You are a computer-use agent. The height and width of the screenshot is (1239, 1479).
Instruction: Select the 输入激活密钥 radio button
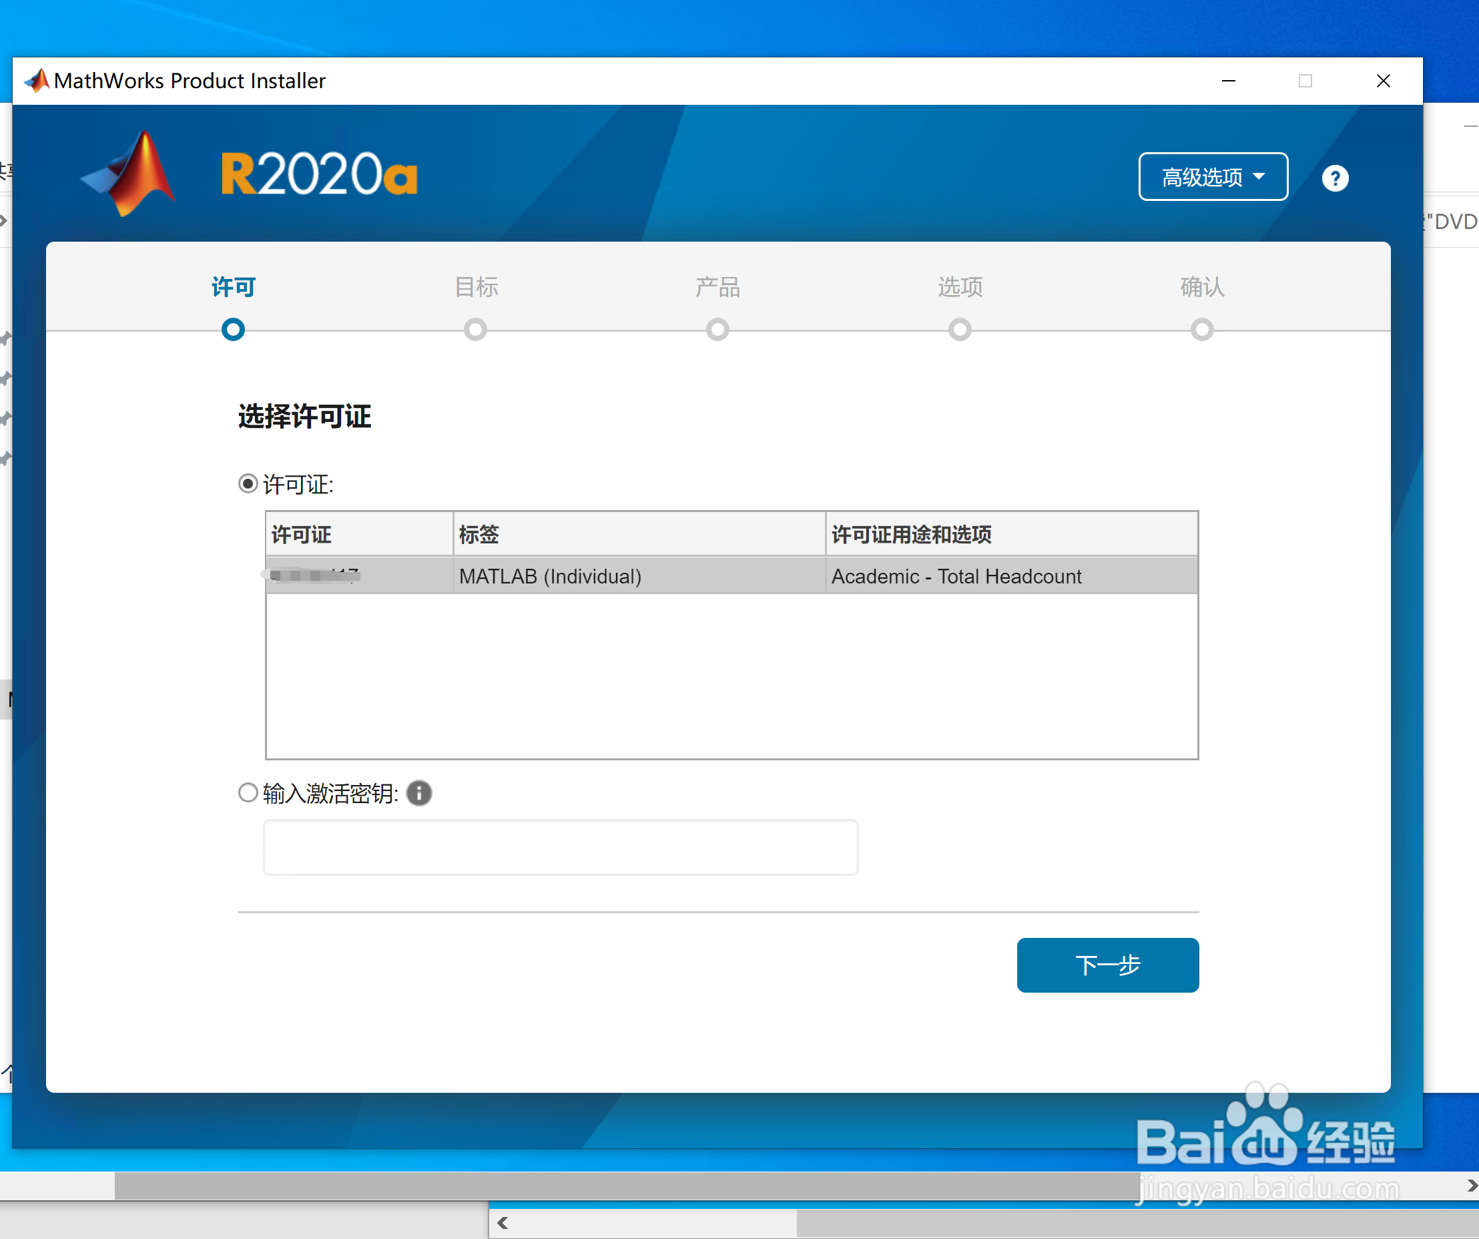(247, 792)
